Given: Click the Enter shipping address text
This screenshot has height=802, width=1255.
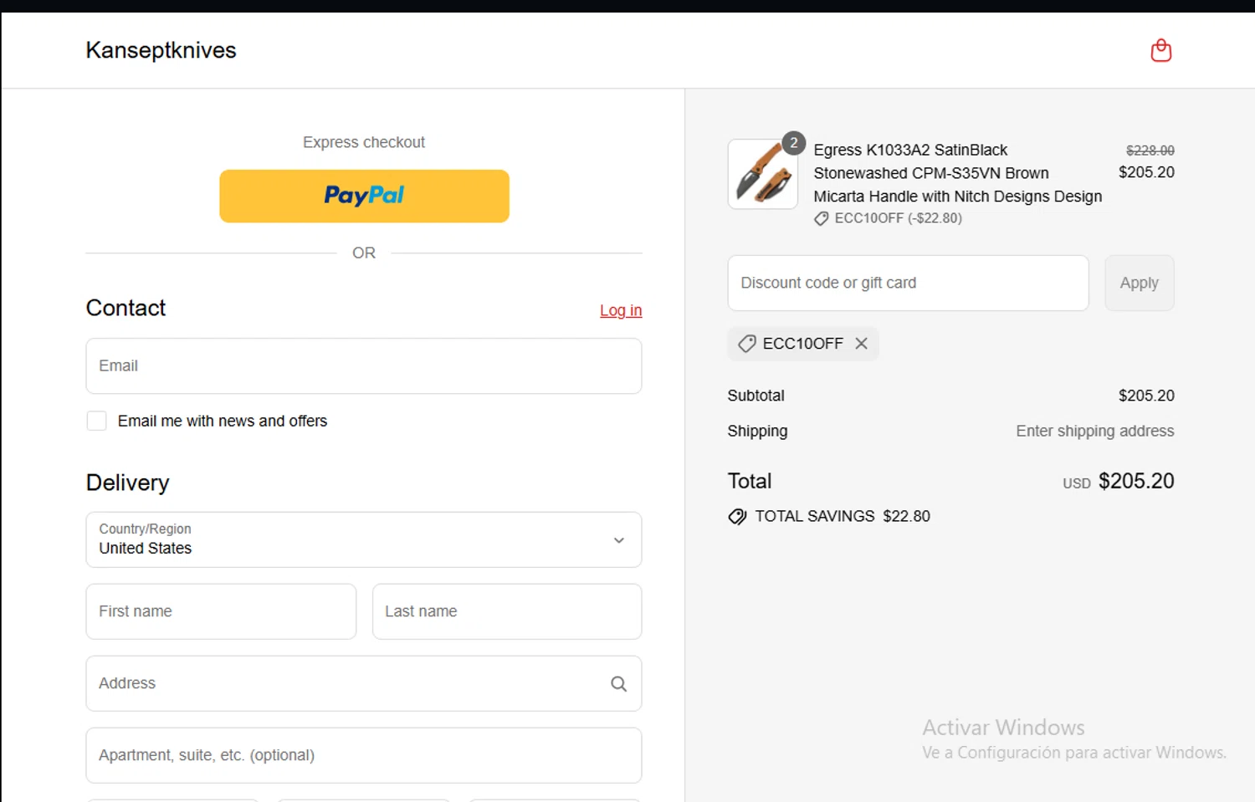Looking at the screenshot, I should click(1094, 431).
